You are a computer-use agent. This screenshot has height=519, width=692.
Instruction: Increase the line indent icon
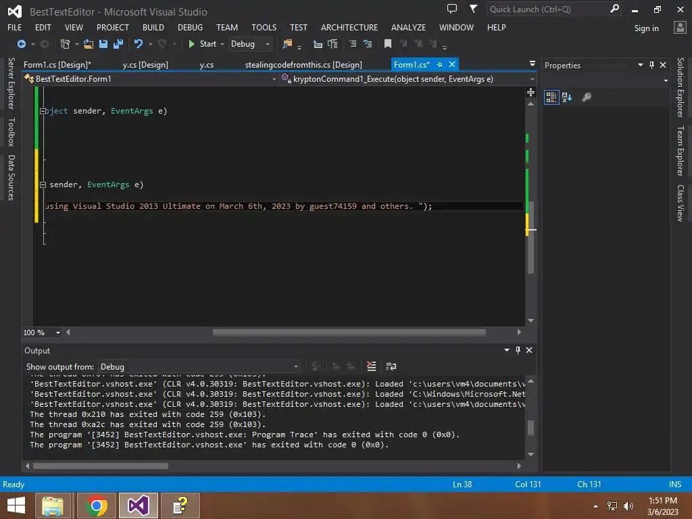tap(332, 44)
